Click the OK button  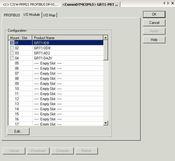point(154,14)
